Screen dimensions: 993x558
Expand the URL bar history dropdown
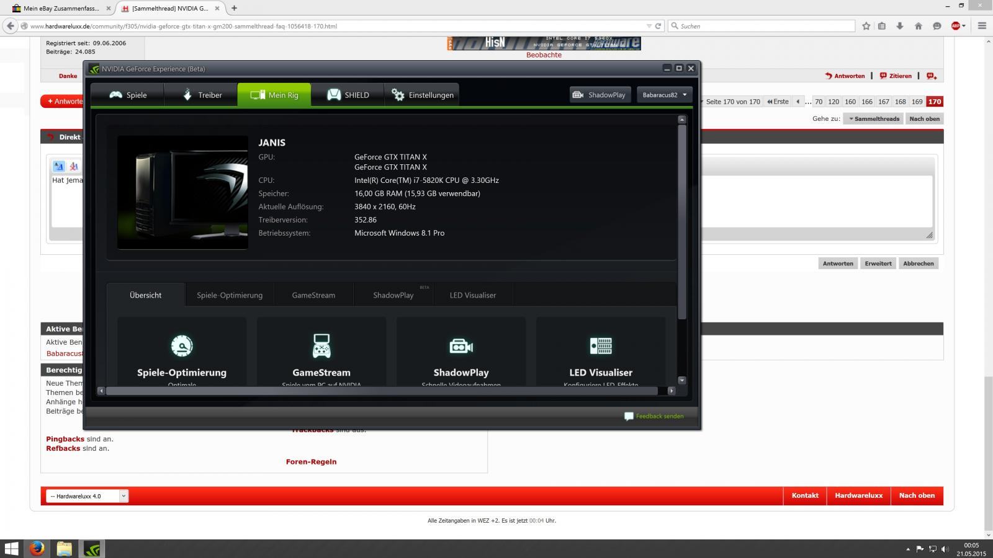649,26
